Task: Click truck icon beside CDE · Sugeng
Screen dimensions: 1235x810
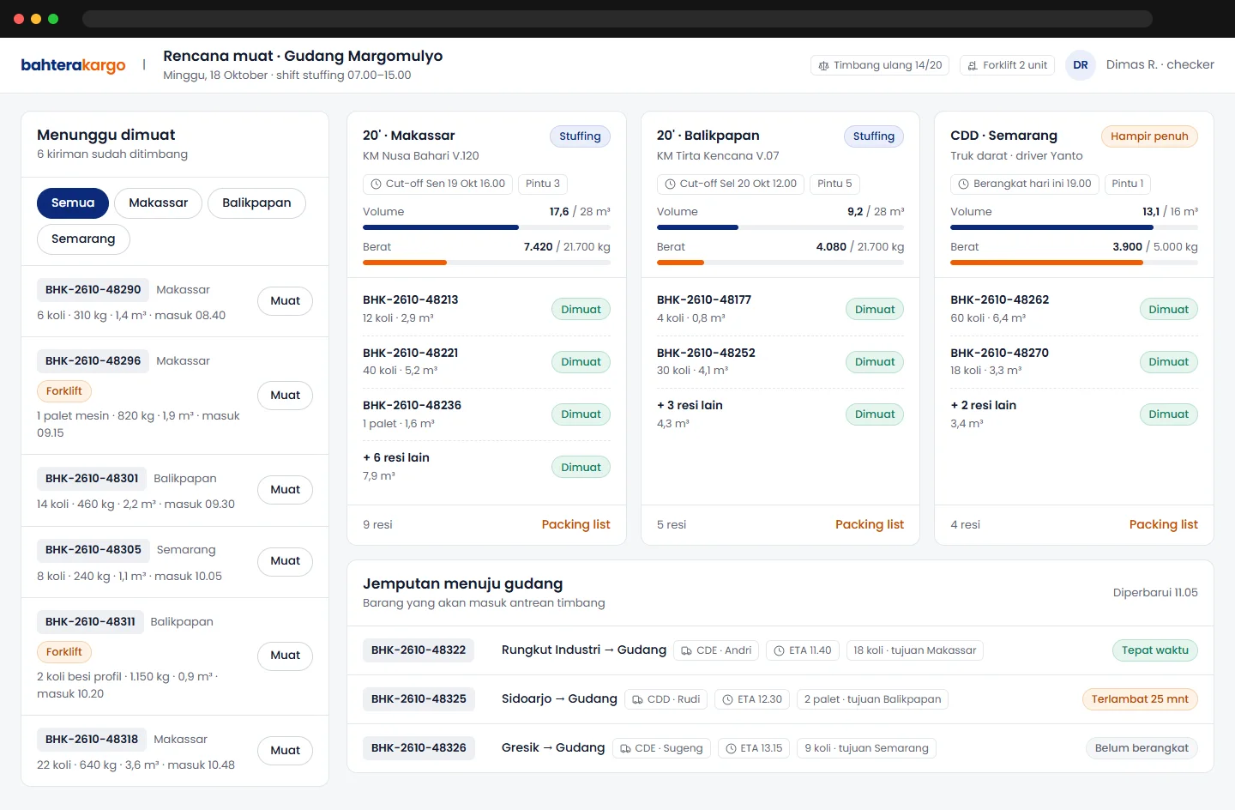Action: coord(625,748)
